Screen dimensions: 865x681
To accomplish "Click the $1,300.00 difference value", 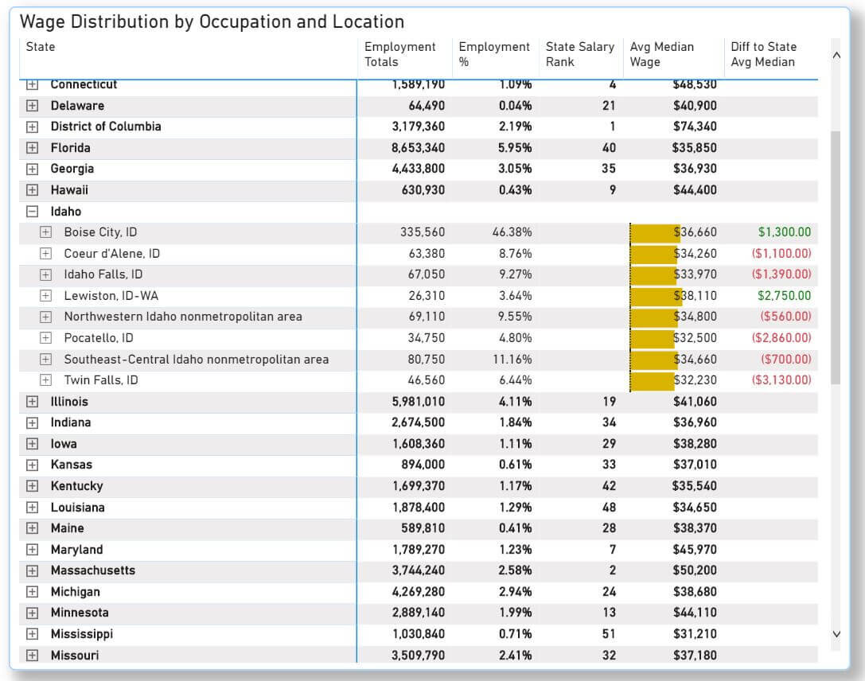I will click(x=785, y=232).
